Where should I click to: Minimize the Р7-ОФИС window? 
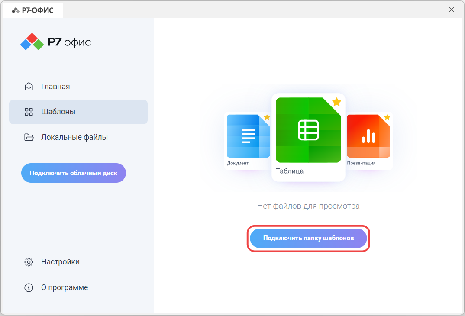coord(407,10)
